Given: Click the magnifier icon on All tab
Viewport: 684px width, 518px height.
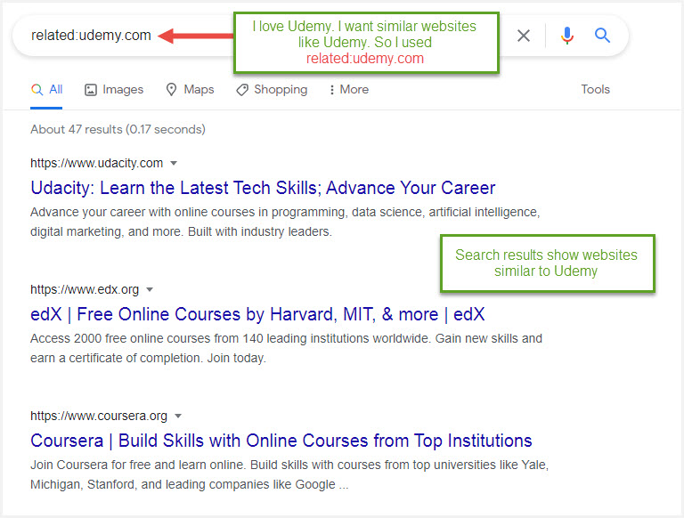Looking at the screenshot, I should click(x=37, y=90).
